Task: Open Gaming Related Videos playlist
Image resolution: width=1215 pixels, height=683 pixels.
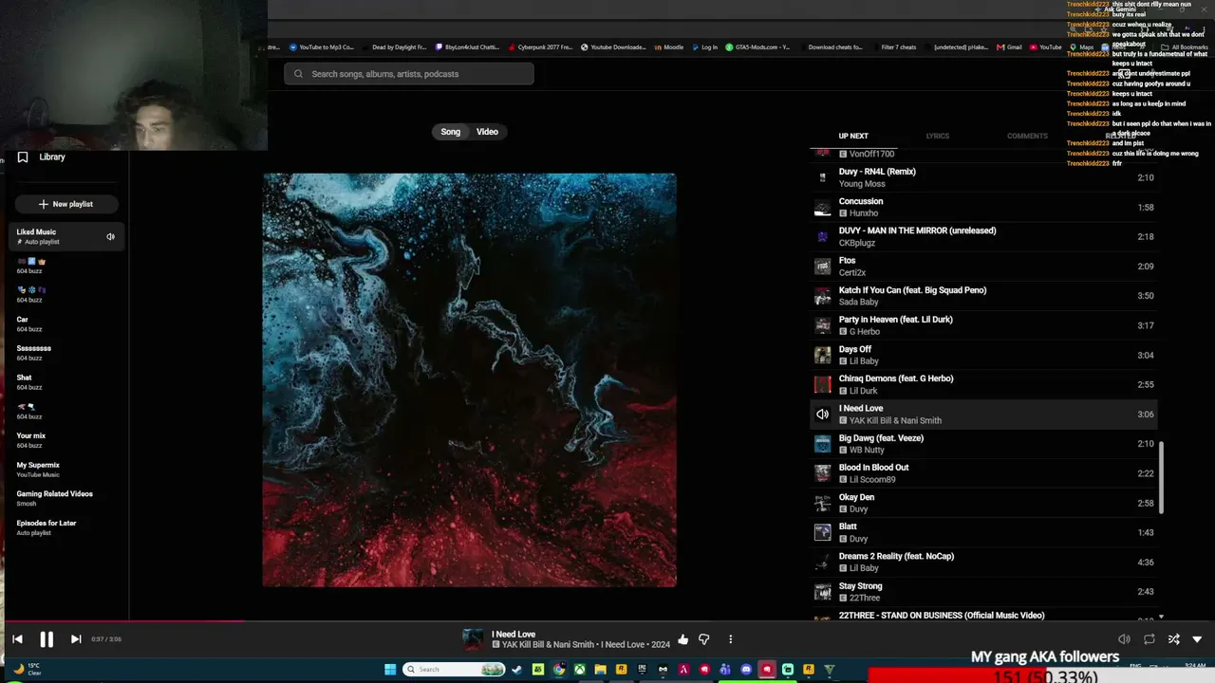Action: (57, 498)
